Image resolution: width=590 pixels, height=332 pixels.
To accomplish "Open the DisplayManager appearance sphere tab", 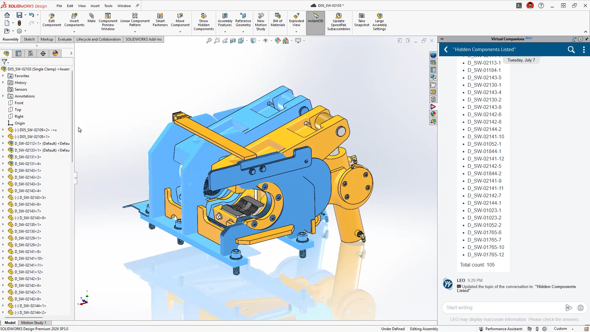I will [x=55, y=53].
